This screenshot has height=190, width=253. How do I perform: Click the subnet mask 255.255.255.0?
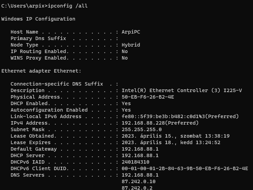click(x=142, y=129)
